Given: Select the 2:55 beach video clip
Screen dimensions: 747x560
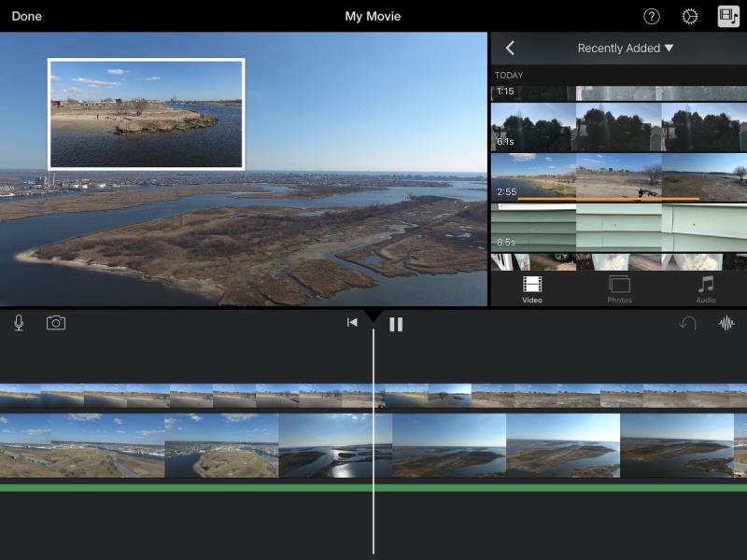Looking at the screenshot, I should click(x=619, y=177).
